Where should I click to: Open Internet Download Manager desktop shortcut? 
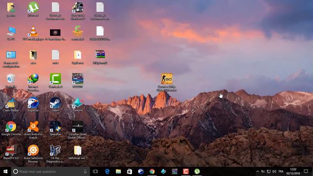click(33, 79)
